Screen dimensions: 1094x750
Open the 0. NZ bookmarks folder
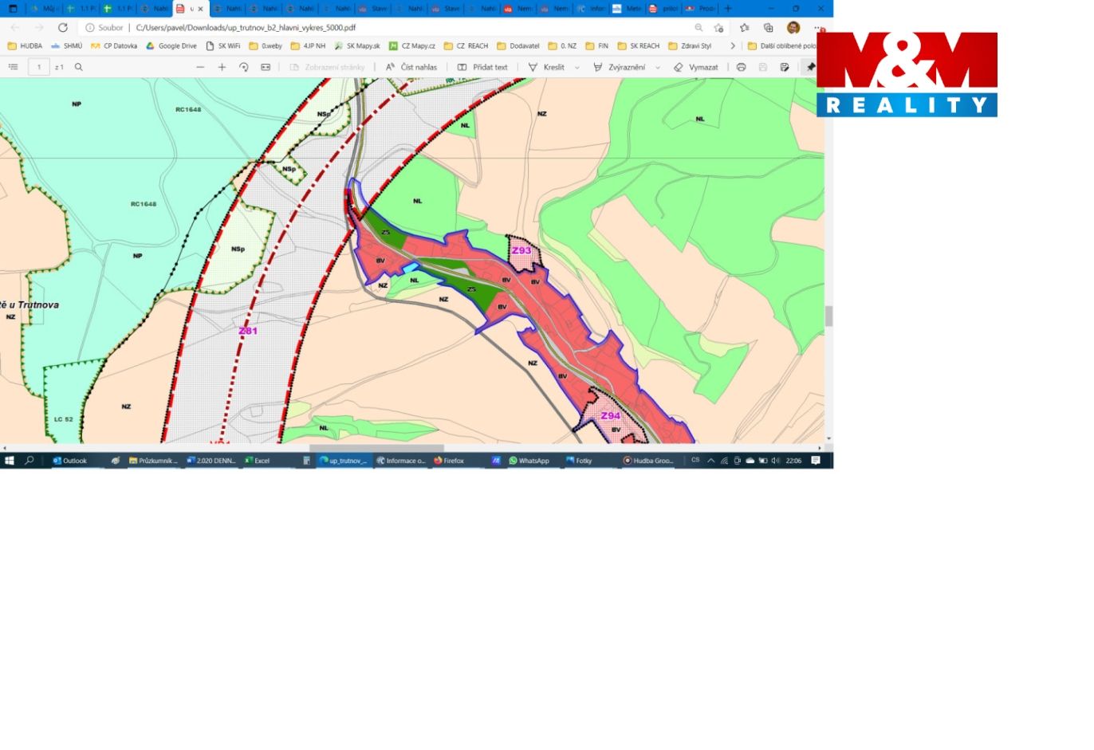[x=562, y=46]
